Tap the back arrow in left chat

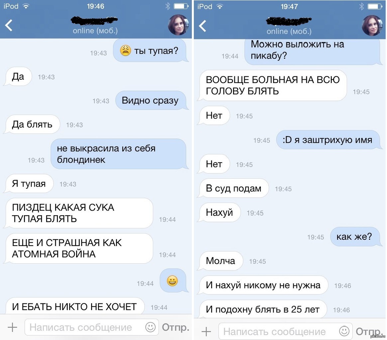pos(9,25)
